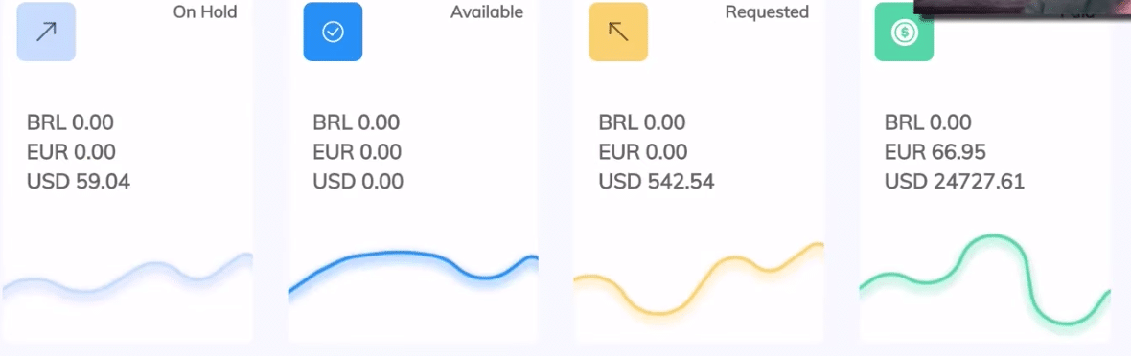Open the green paid trend chart
This screenshot has width=1131, height=356.
[x=984, y=279]
